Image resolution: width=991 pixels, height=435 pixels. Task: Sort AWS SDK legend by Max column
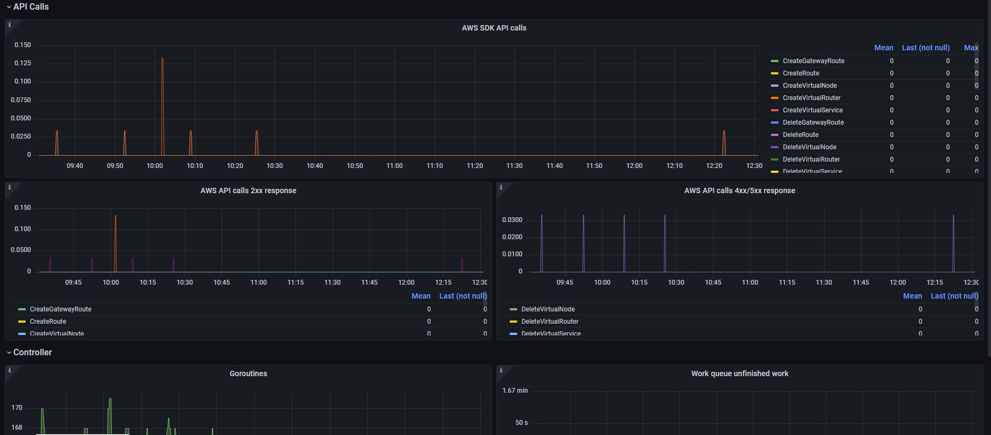(x=970, y=48)
